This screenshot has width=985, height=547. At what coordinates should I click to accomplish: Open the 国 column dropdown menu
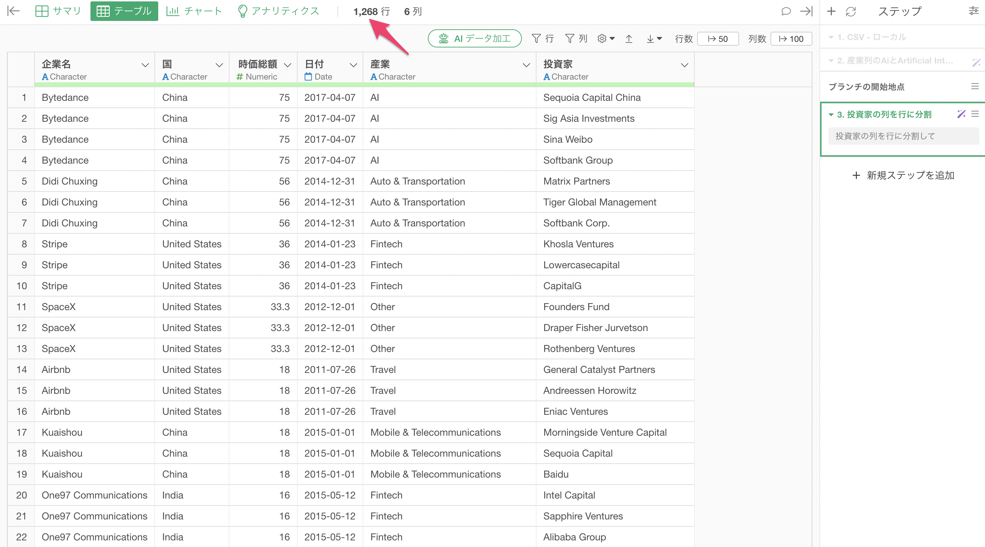pyautogui.click(x=219, y=65)
